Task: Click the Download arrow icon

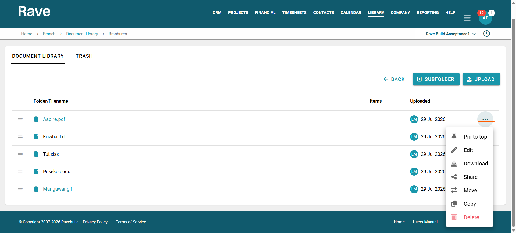Action: coord(454,164)
